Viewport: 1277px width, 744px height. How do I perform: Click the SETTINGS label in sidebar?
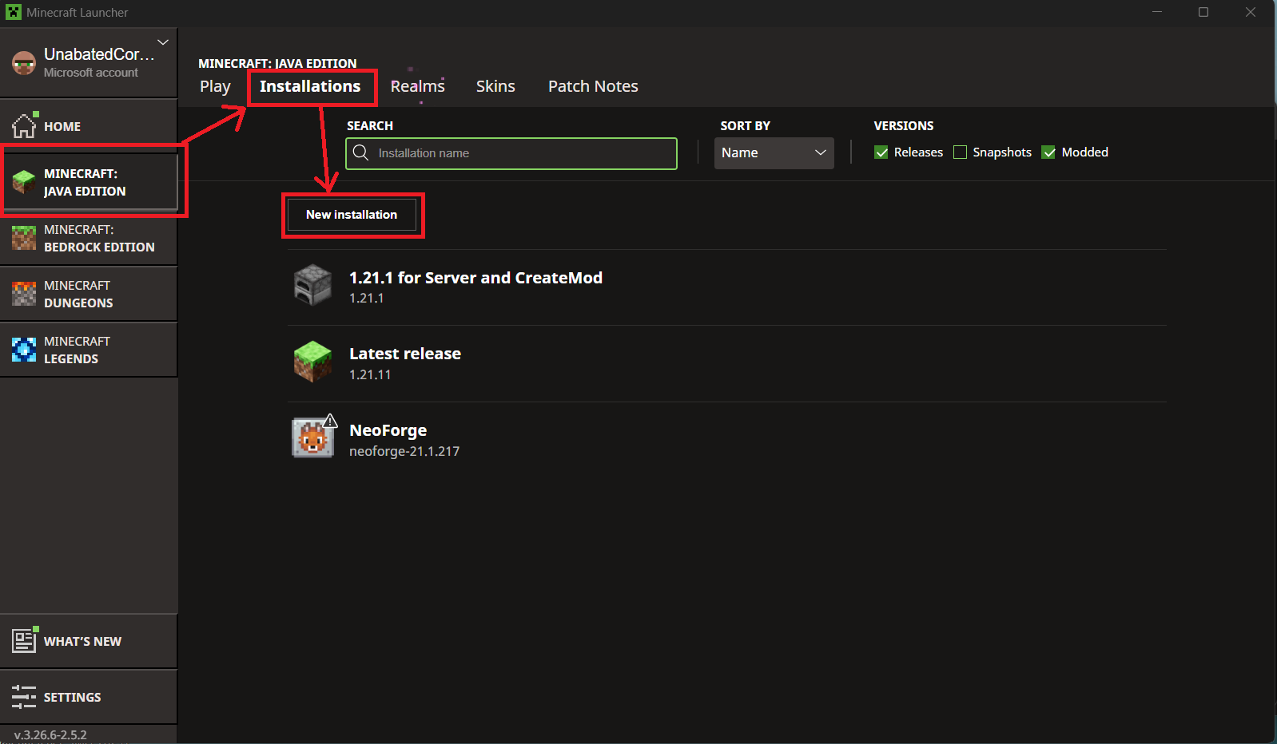coord(72,698)
